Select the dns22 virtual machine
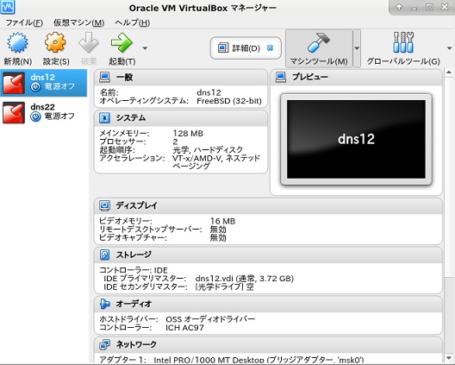Image resolution: width=455 pixels, height=365 pixels. 44,112
